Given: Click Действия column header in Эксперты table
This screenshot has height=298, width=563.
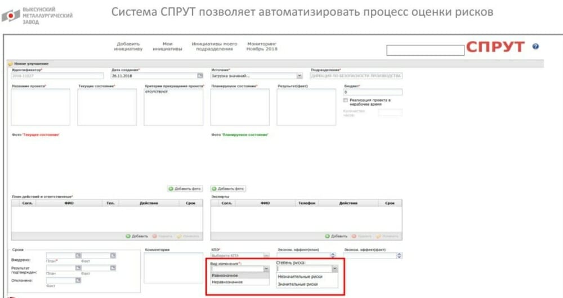Looking at the screenshot, I should [348, 203].
